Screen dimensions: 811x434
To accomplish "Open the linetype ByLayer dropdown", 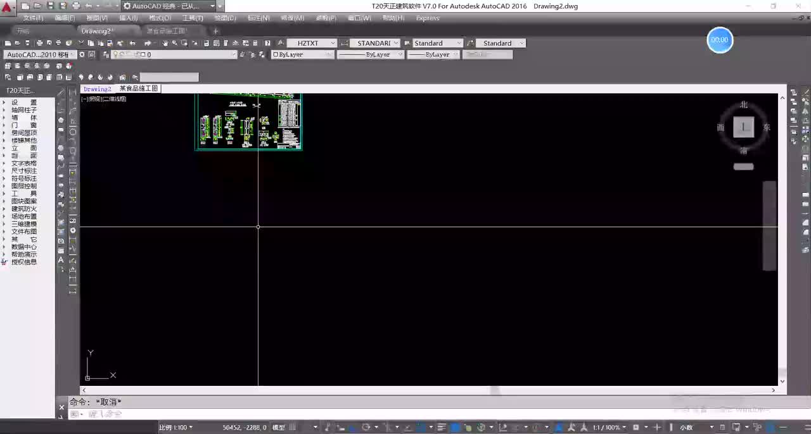I will point(371,54).
